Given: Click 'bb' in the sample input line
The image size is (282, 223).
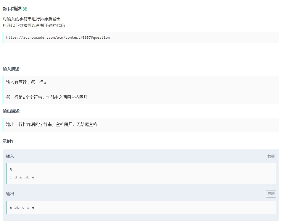Looking at the screenshot, I should click(27, 177).
